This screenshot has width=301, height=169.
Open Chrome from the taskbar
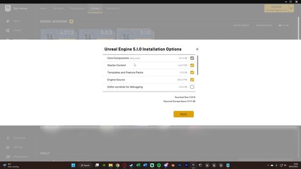pyautogui.click(x=118, y=165)
